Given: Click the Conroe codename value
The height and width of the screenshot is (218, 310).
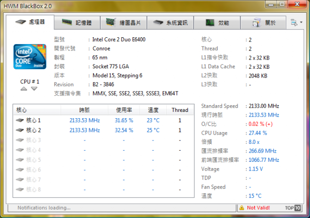Looking at the screenshot, I should [x=101, y=48].
